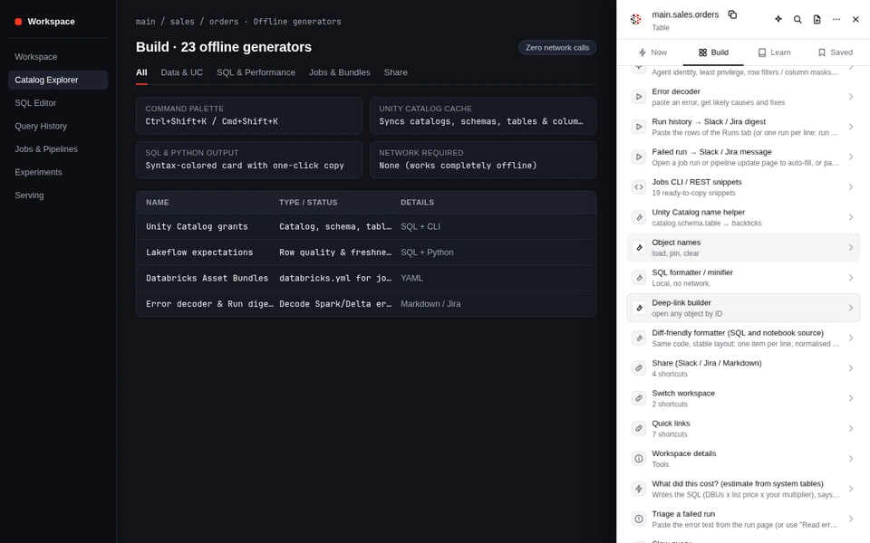Click the Network Required card

[x=483, y=159]
